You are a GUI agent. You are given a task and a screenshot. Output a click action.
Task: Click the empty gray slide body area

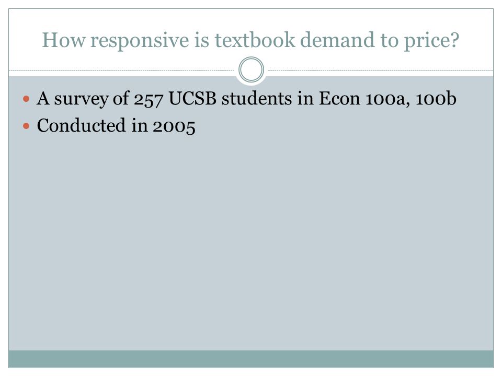click(251, 243)
